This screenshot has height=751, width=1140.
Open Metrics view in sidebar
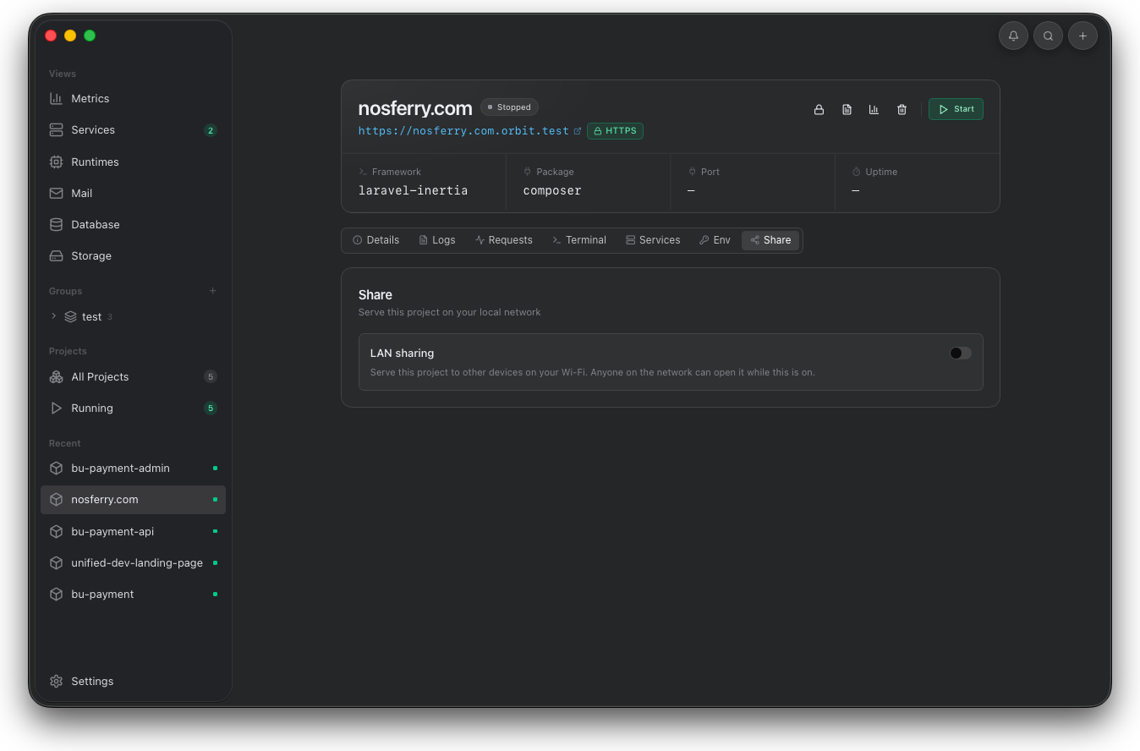[133, 99]
